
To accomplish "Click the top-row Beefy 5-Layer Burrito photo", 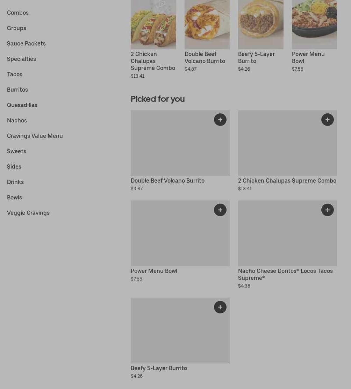I will click(260, 24).
